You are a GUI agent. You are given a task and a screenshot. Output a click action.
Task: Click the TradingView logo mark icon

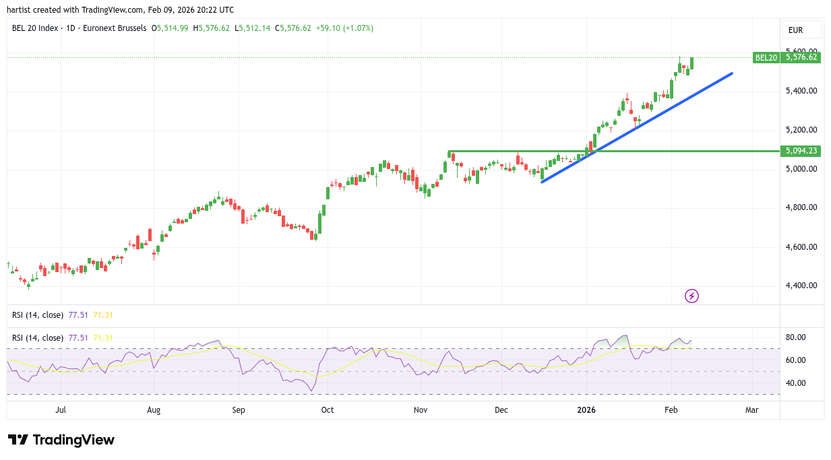coord(18,440)
